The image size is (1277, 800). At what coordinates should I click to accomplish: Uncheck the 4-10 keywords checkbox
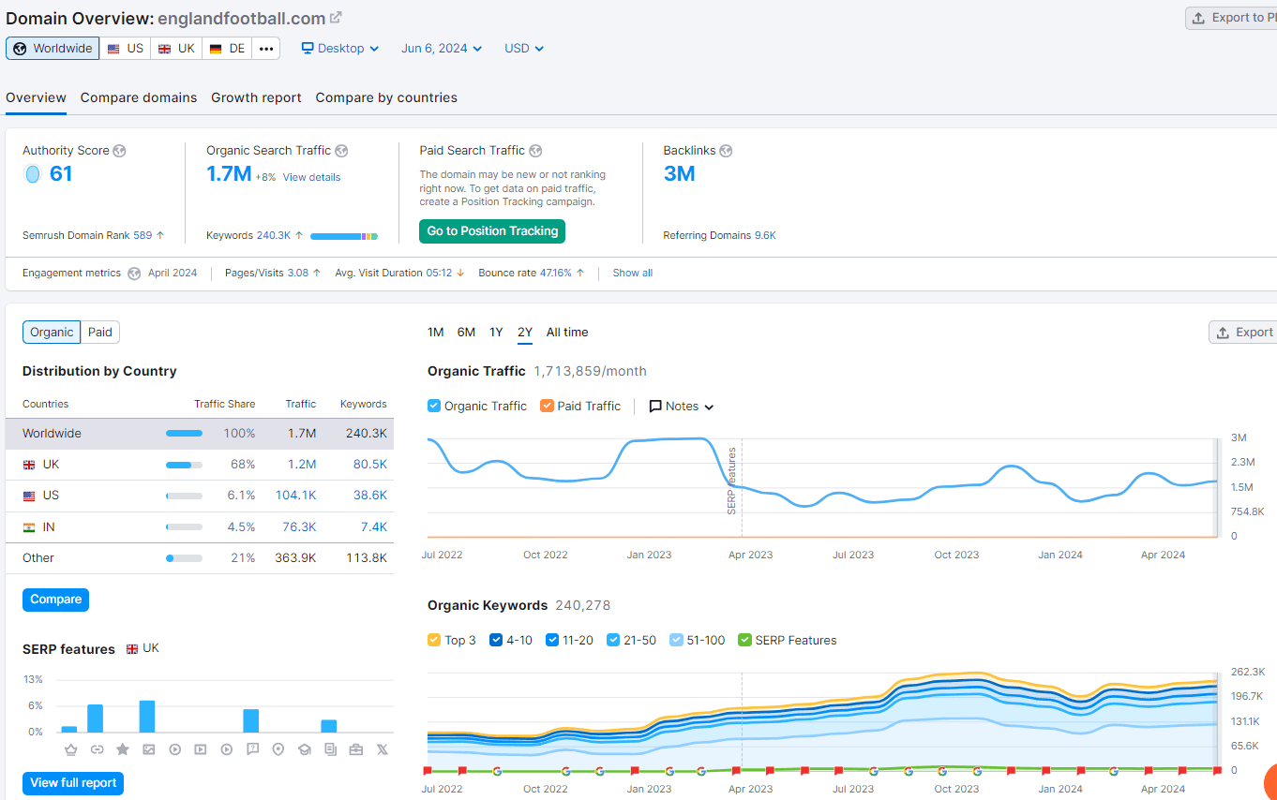click(496, 641)
